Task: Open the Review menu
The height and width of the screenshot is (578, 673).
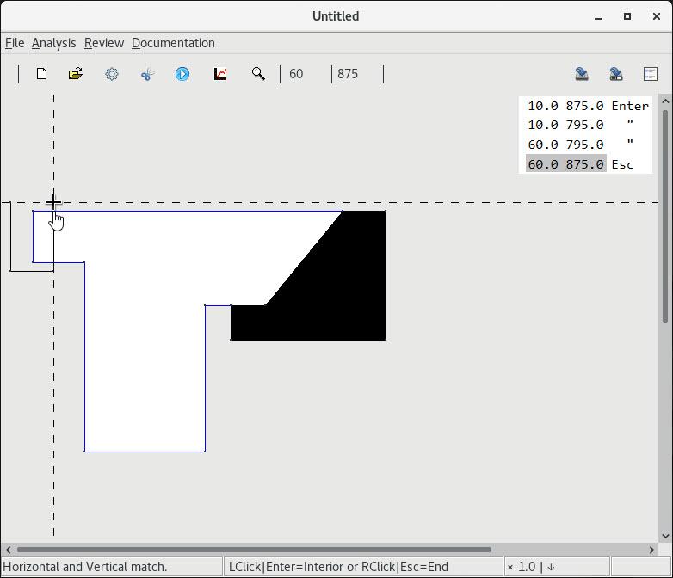Action: pyautogui.click(x=103, y=43)
